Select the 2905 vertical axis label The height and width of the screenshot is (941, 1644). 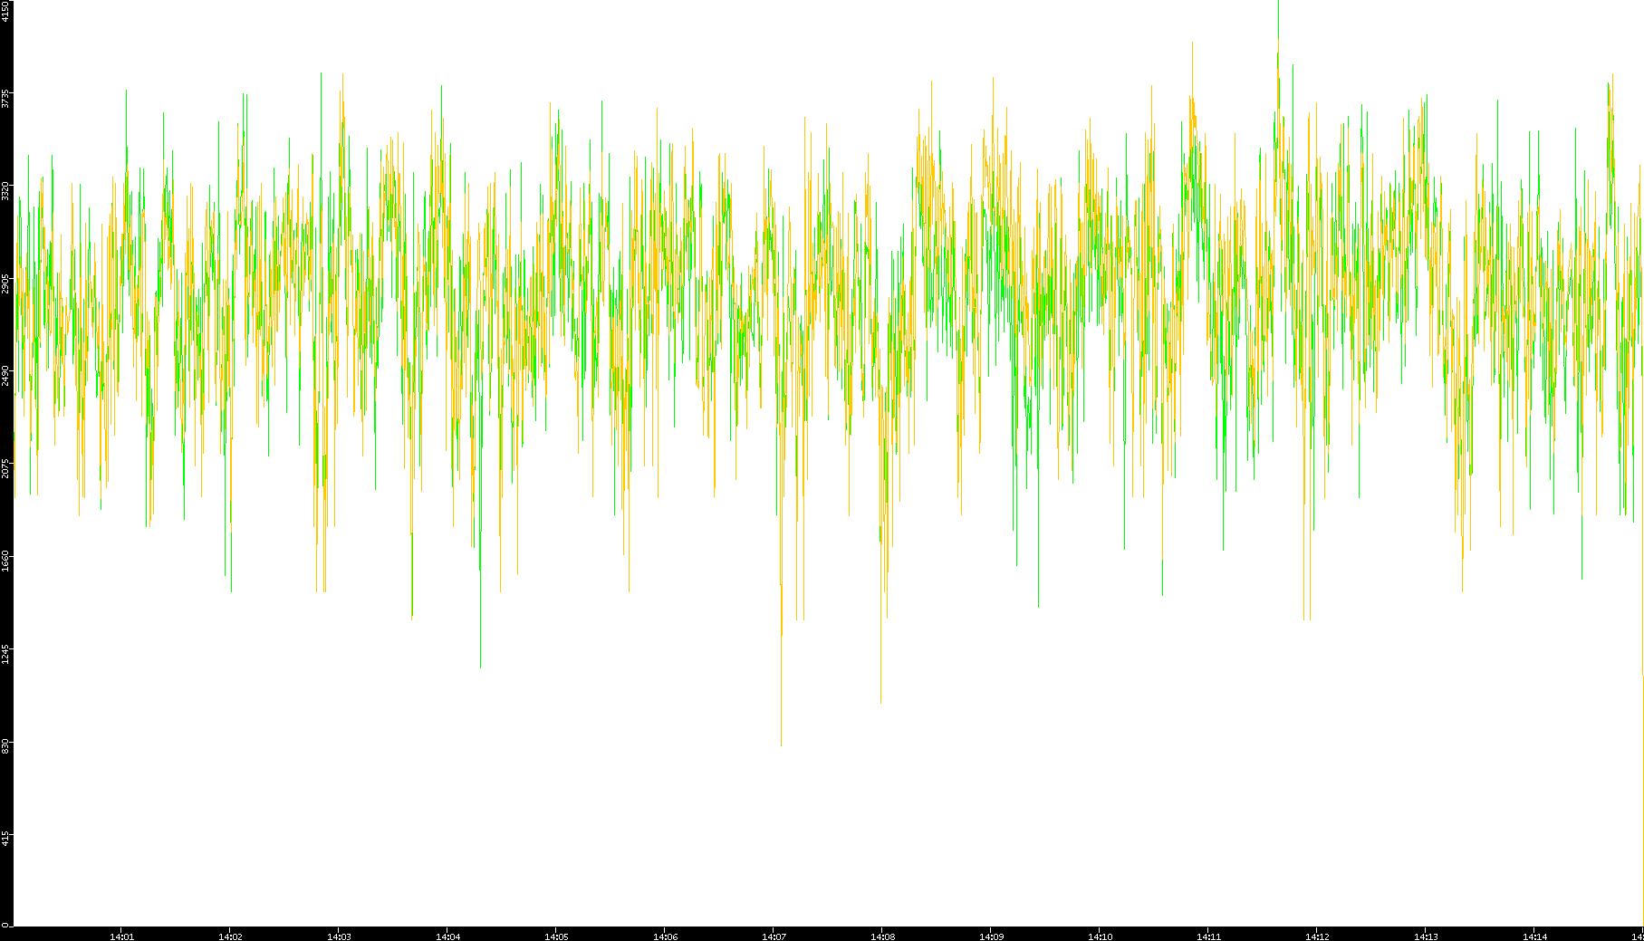coord(6,283)
